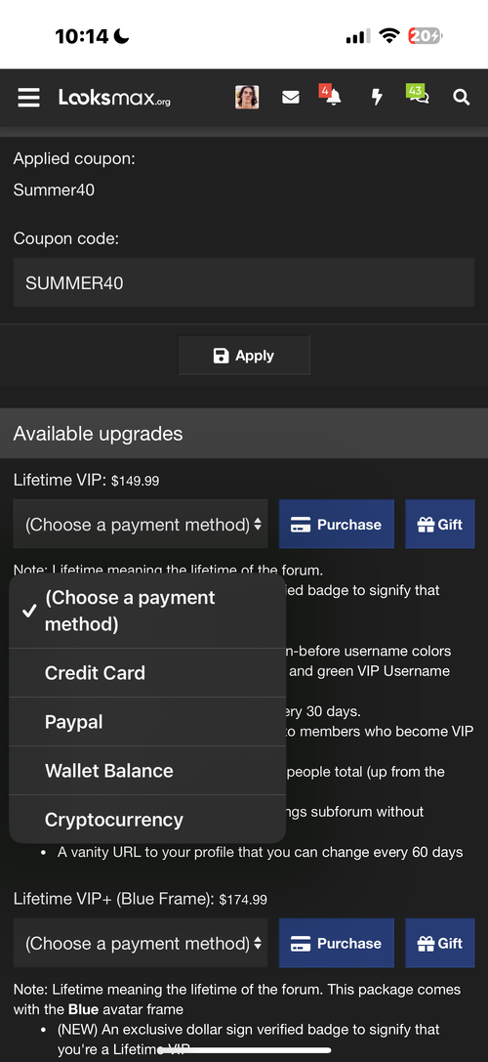Image resolution: width=488 pixels, height=1062 pixels.
Task: Tap the user avatar thumbnail
Action: coord(247,98)
